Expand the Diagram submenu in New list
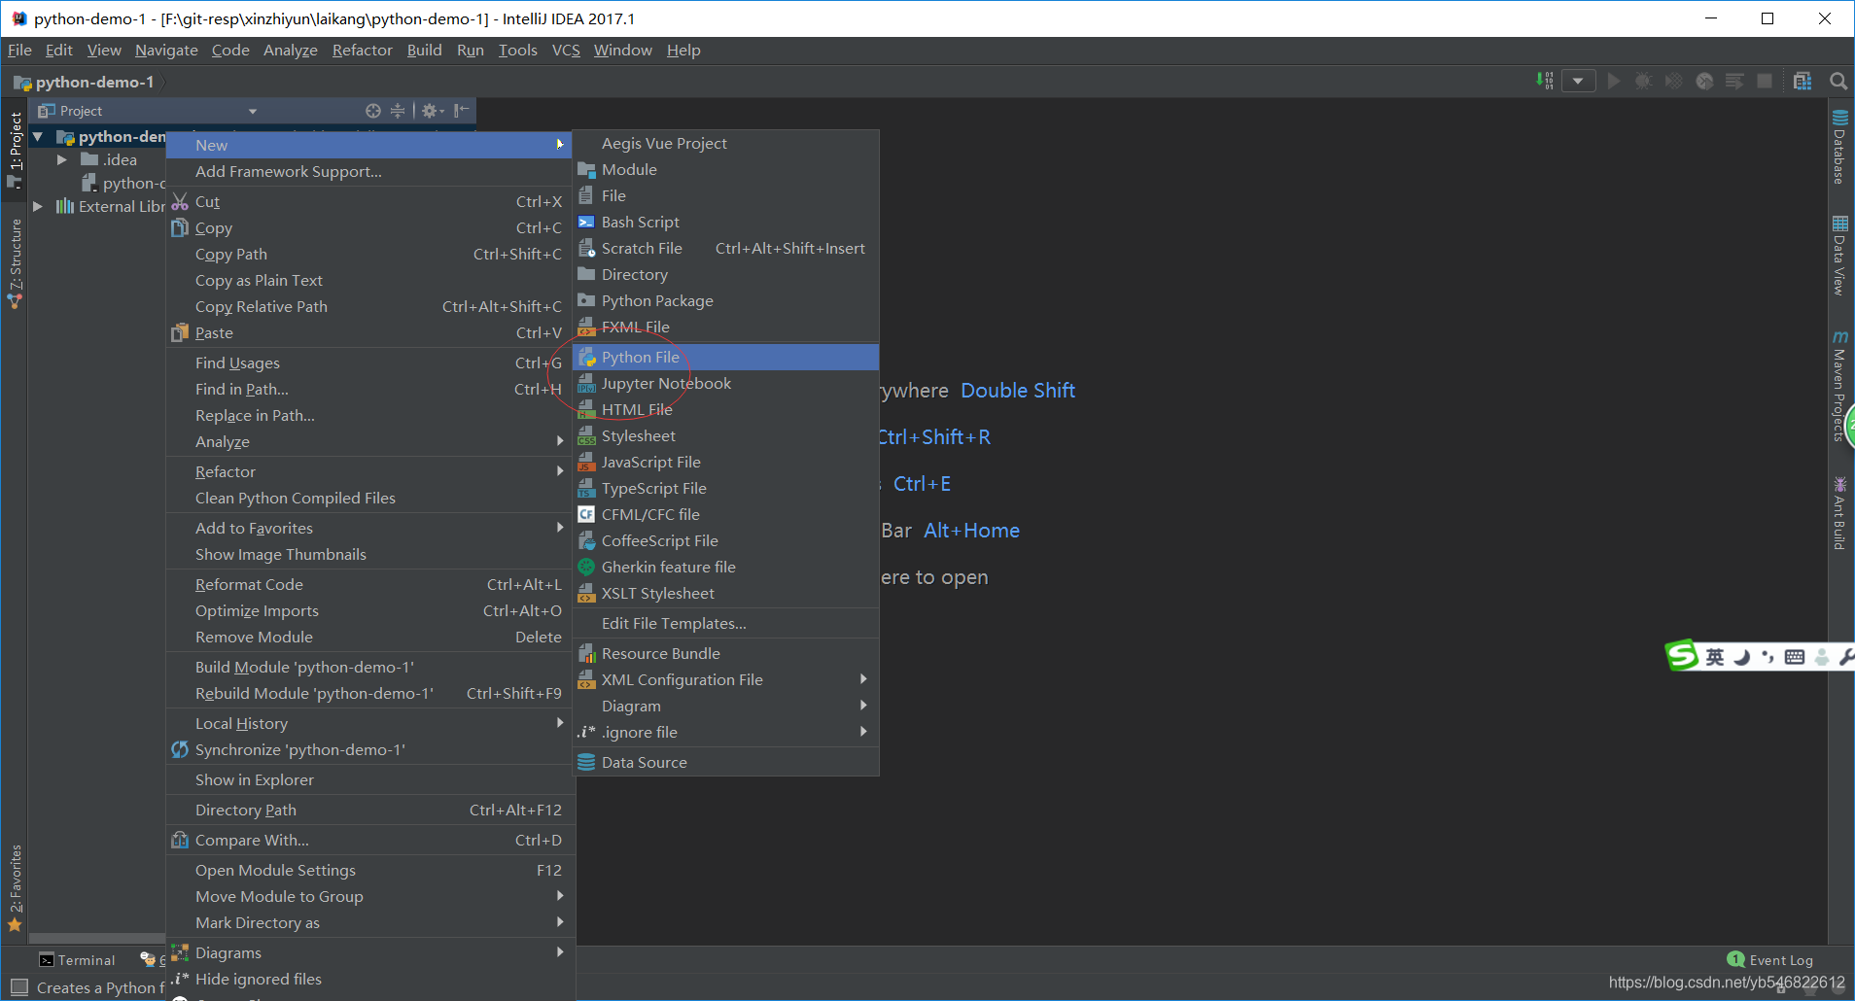The width and height of the screenshot is (1855, 1001). pyautogui.click(x=726, y=707)
